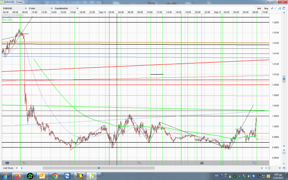Click the 1.0000 price label on price axis
The image size is (288, 180).
click(x=275, y=127)
